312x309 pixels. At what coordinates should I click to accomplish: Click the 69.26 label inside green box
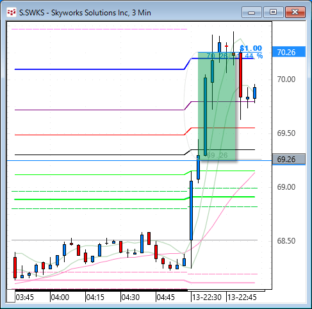pos(217,155)
